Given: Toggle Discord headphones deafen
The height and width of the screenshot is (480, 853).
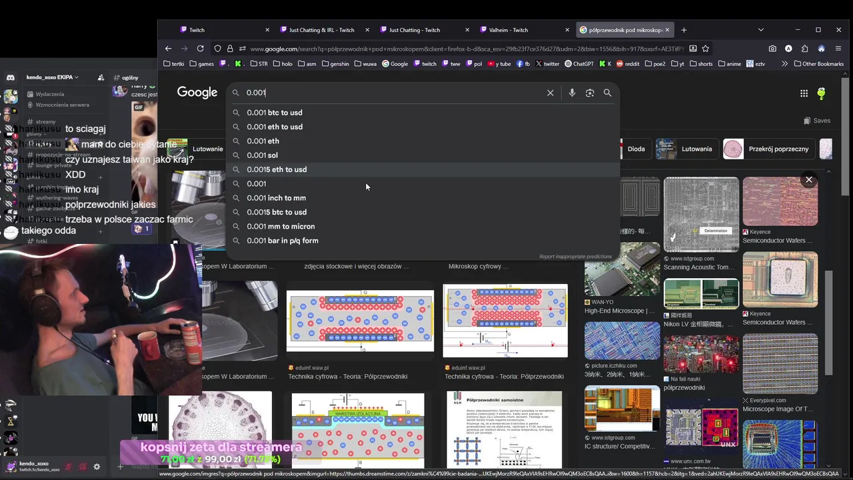Looking at the screenshot, I should 83,467.
